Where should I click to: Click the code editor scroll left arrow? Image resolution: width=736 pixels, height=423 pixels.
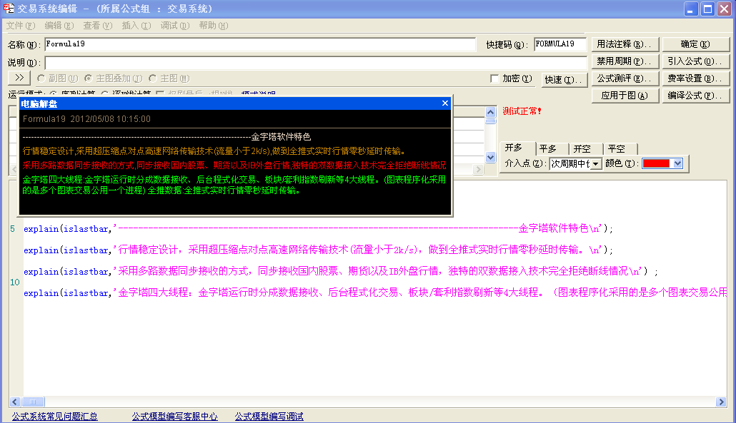[x=15, y=402]
